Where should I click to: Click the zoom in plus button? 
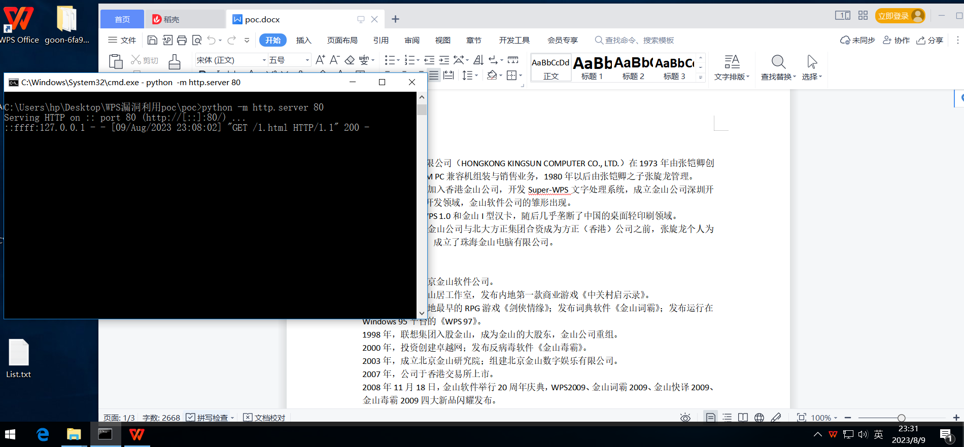(x=956, y=418)
